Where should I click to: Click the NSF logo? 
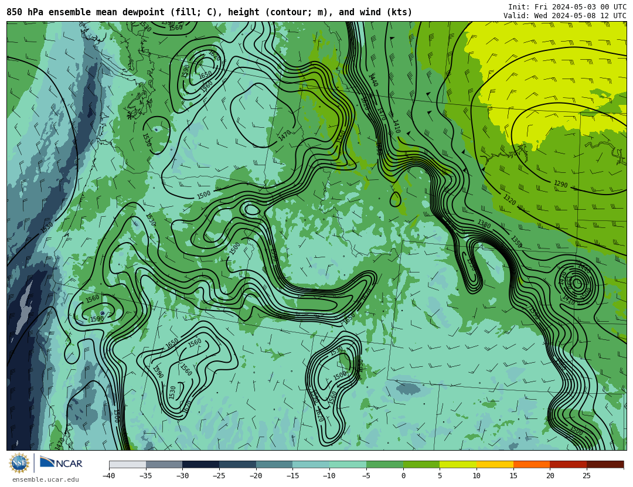point(19,463)
